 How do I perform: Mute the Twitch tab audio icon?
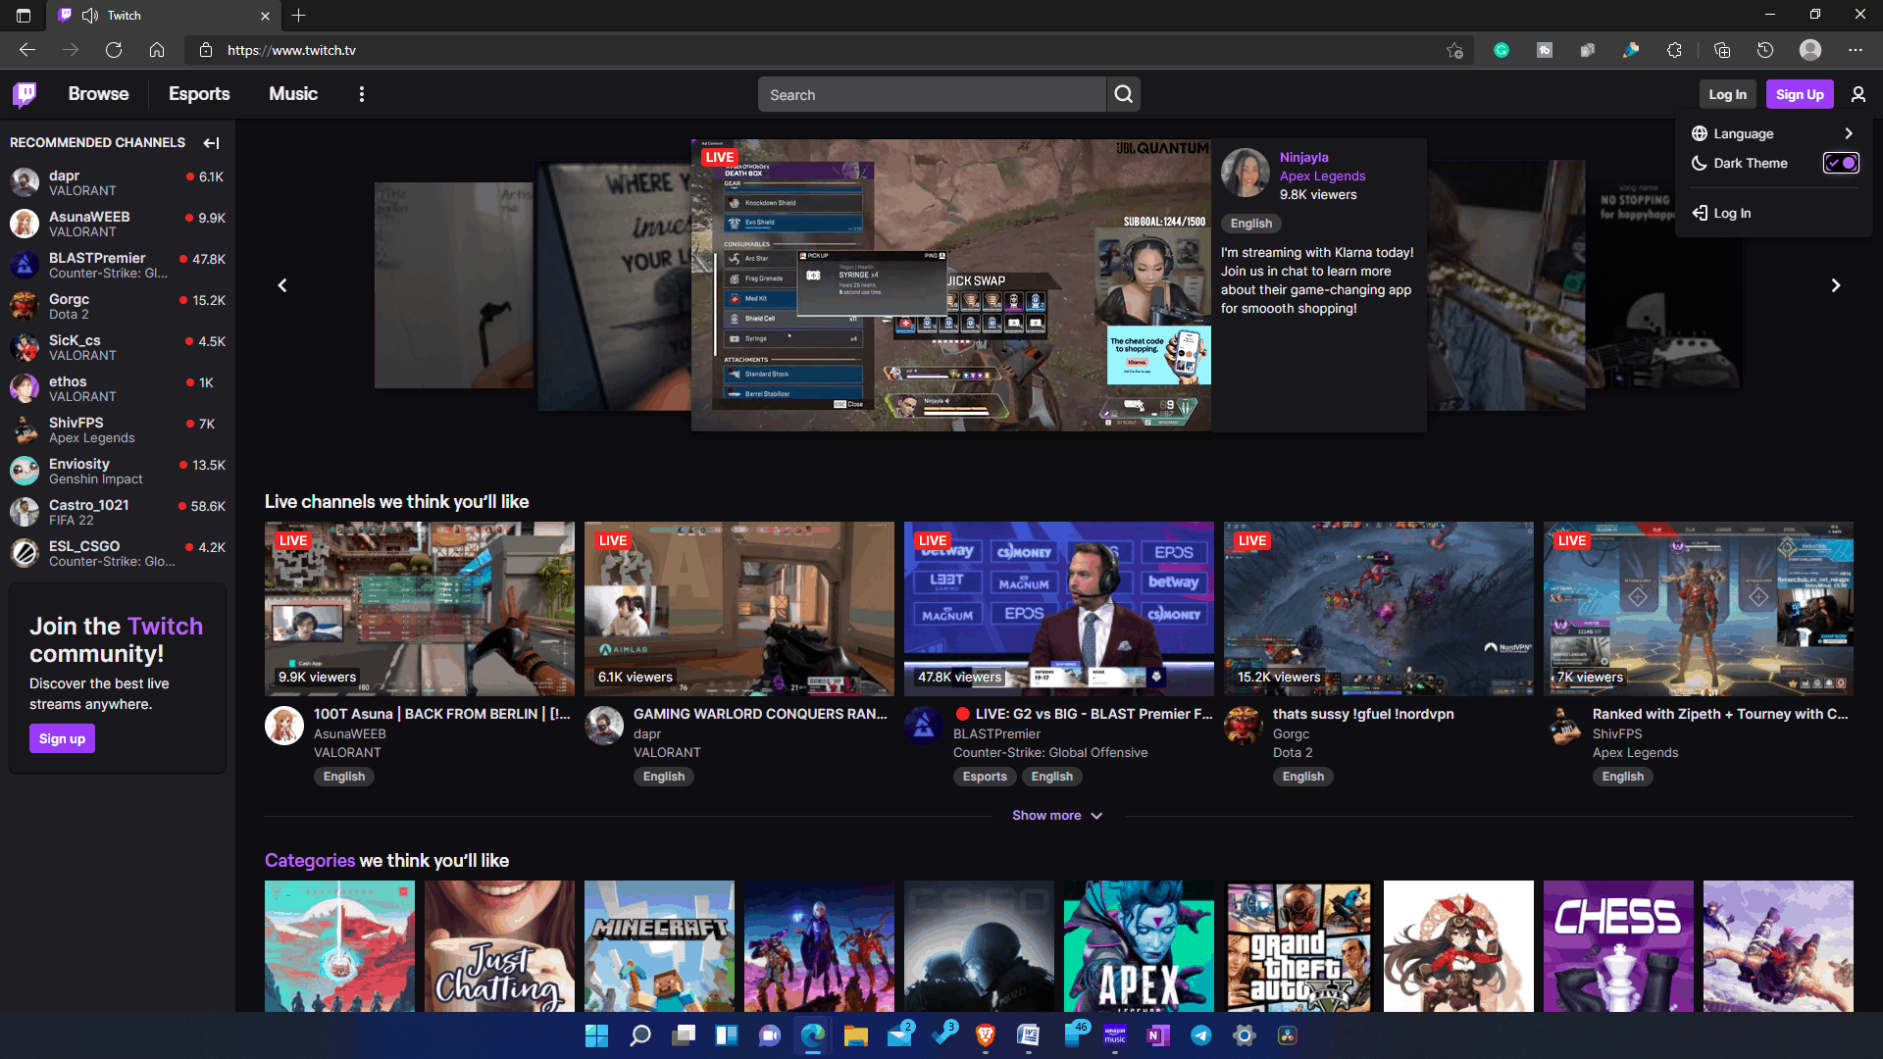point(90,16)
